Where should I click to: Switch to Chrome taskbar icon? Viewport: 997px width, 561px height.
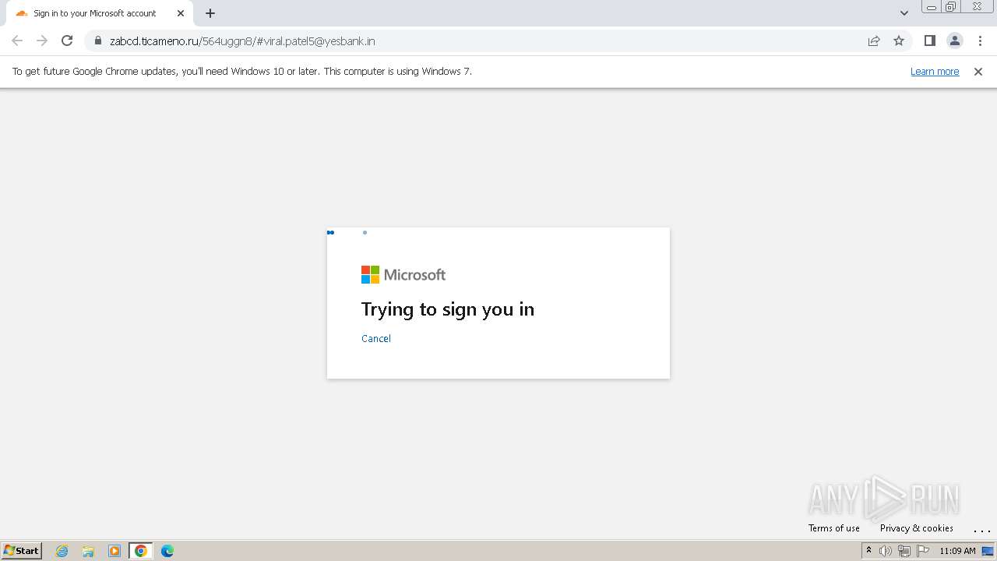(x=141, y=551)
